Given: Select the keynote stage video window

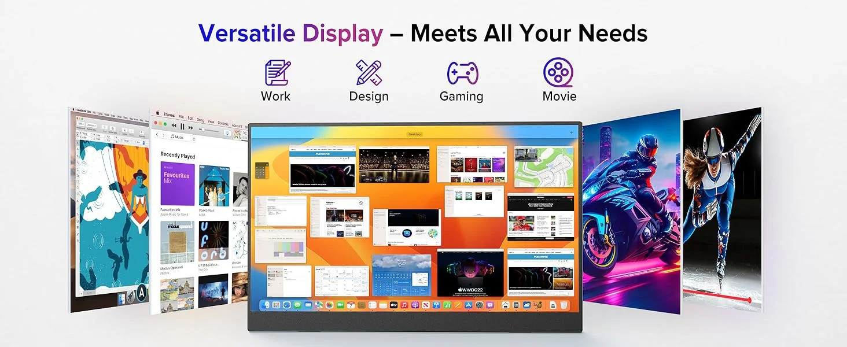Looking at the screenshot, I should tap(394, 165).
